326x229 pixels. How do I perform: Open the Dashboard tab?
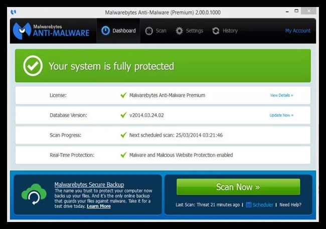(118, 31)
